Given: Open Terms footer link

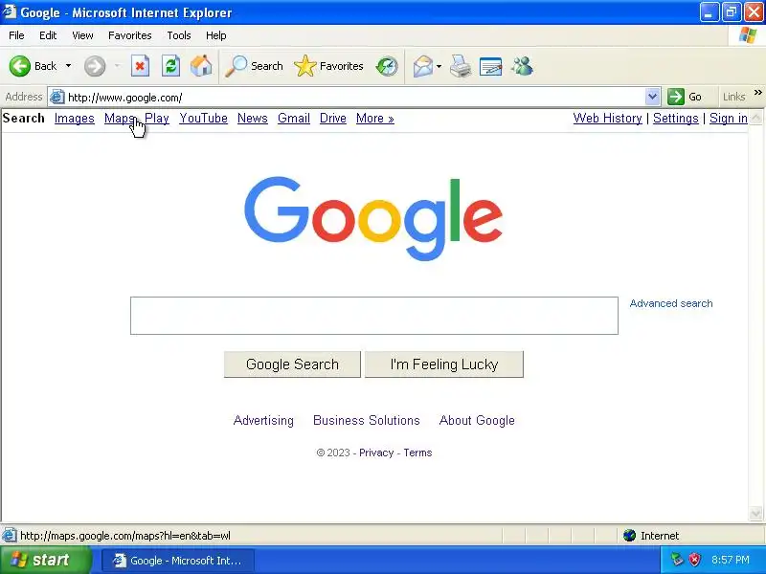Looking at the screenshot, I should point(417,453).
